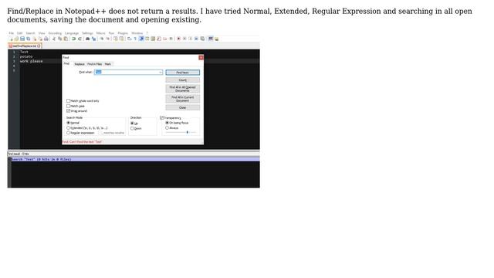The image size is (494, 278).
Task: Click the Redo toolbar icon
Action: 80,39
